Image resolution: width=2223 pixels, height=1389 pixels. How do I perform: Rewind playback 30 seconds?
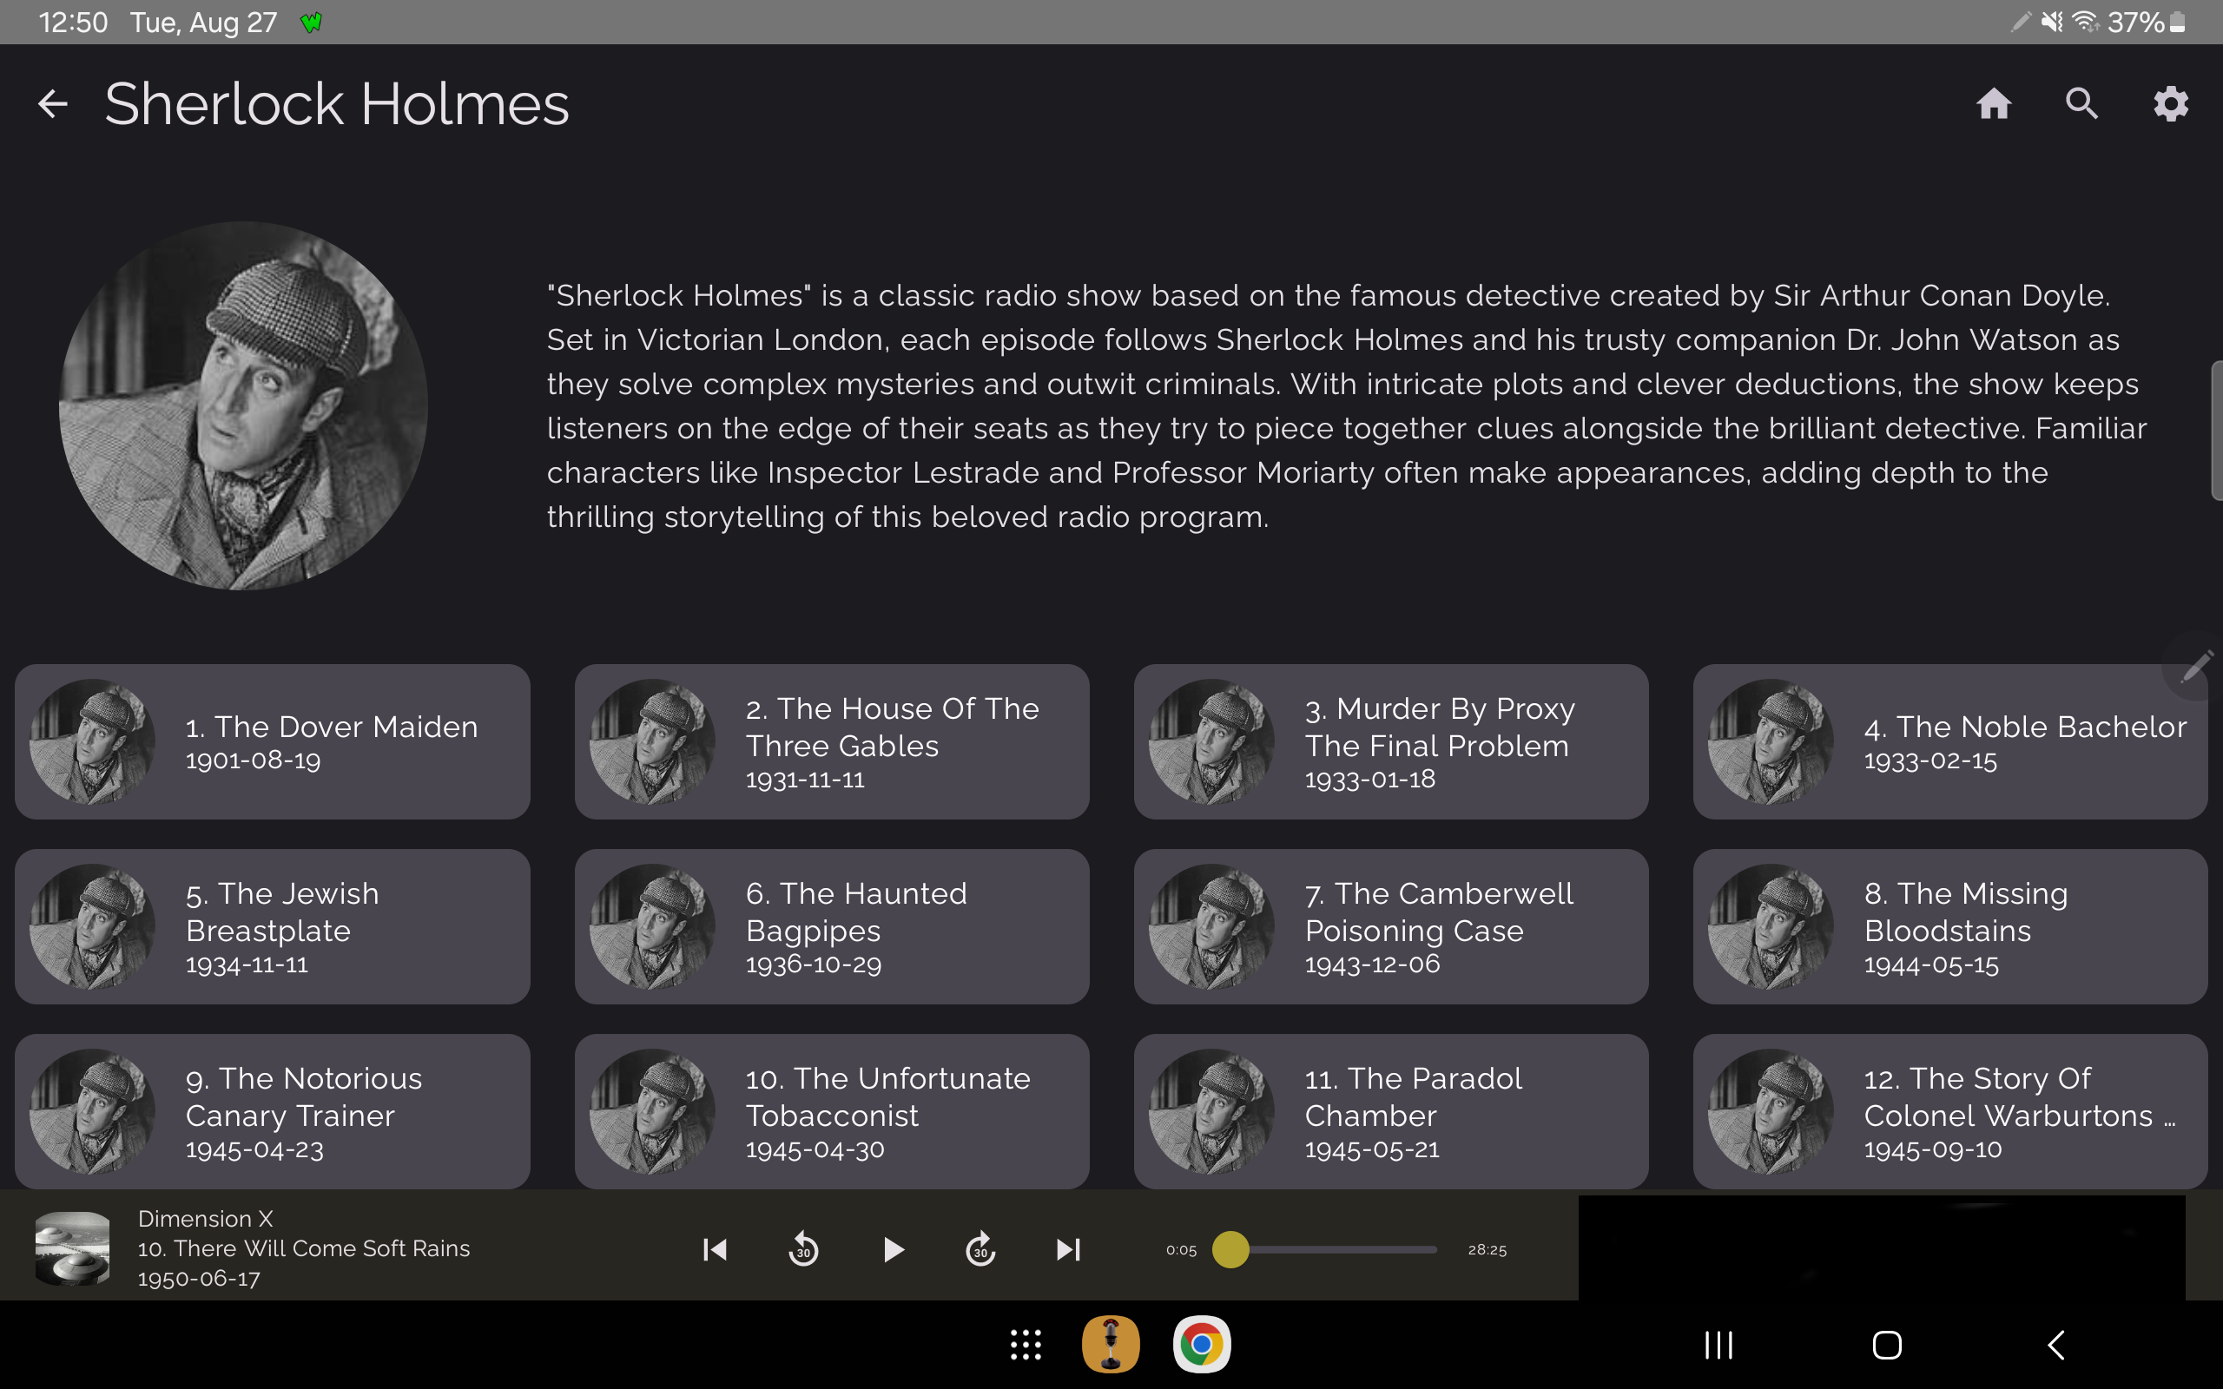802,1248
